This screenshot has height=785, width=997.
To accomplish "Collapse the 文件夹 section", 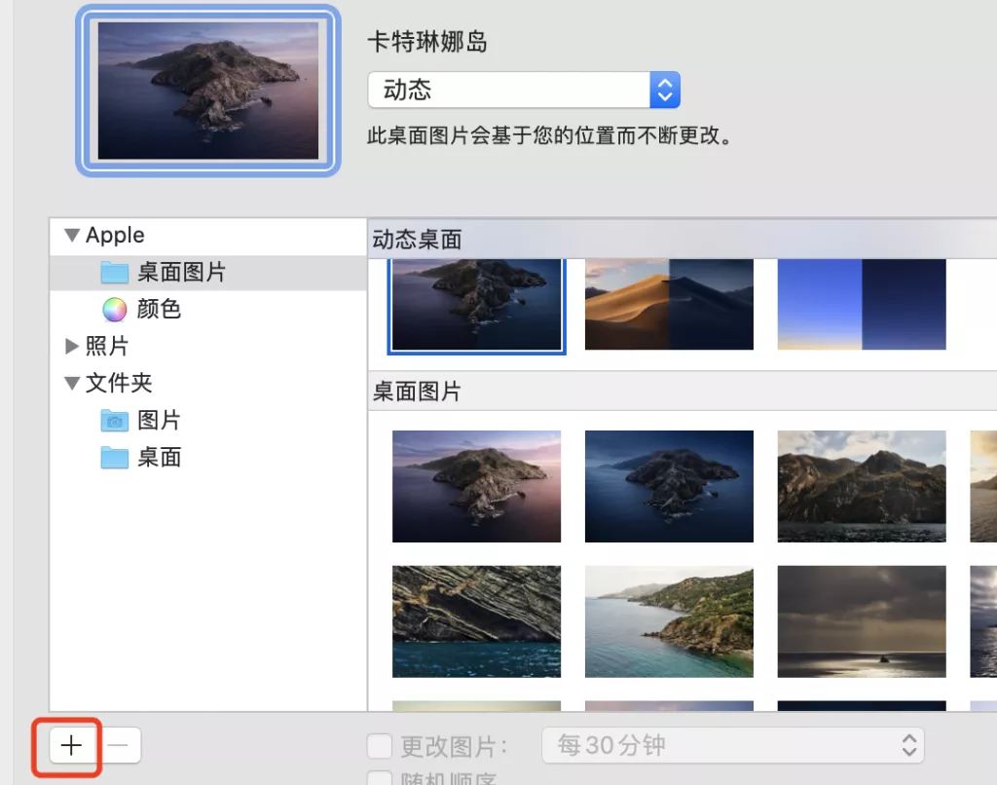I will tap(71, 384).
